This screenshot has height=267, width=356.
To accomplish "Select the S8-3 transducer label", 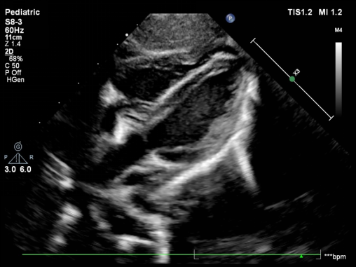I will click(13, 22).
